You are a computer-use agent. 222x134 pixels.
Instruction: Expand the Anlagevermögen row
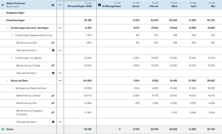3,13
